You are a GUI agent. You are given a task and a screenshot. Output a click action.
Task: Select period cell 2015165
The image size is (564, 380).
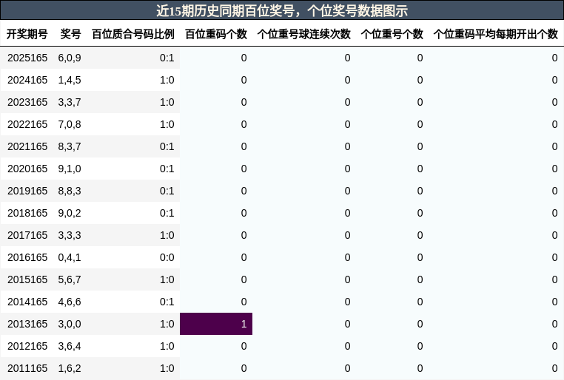click(27, 279)
